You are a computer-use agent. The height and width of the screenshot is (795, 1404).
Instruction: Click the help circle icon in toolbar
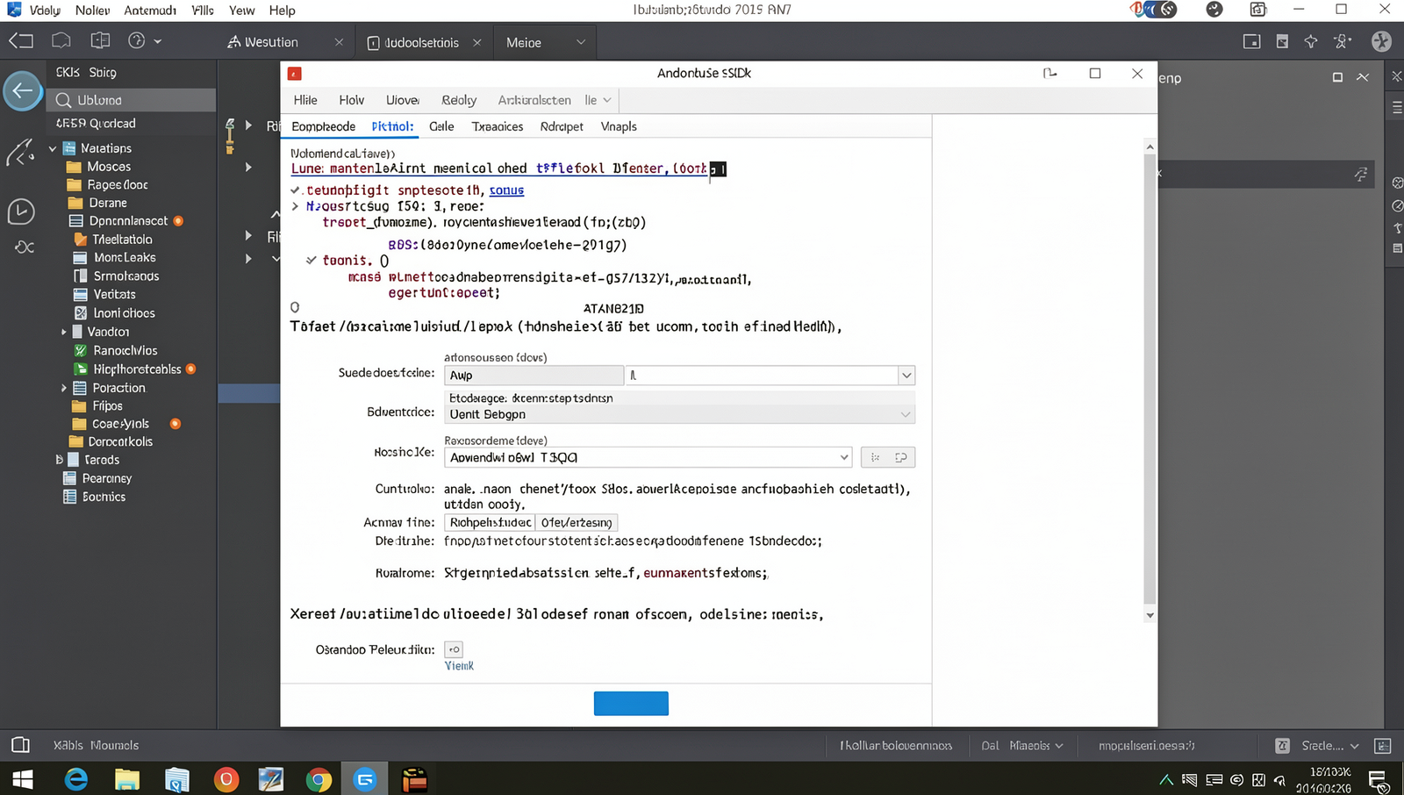pos(136,40)
